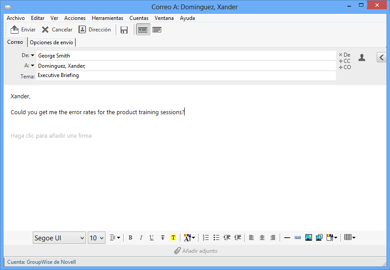
Task: Insert a horizontal line
Action: 287,238
